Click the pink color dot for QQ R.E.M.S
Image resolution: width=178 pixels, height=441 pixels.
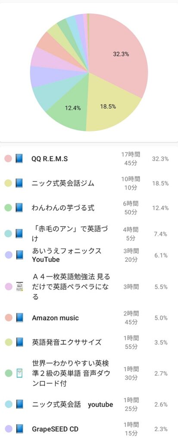pos(8,158)
